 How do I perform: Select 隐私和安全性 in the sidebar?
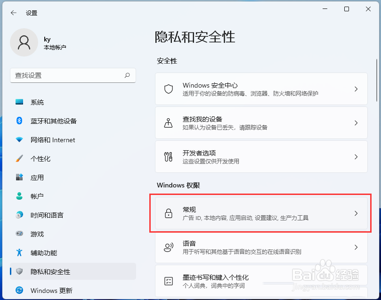[x=73, y=271]
